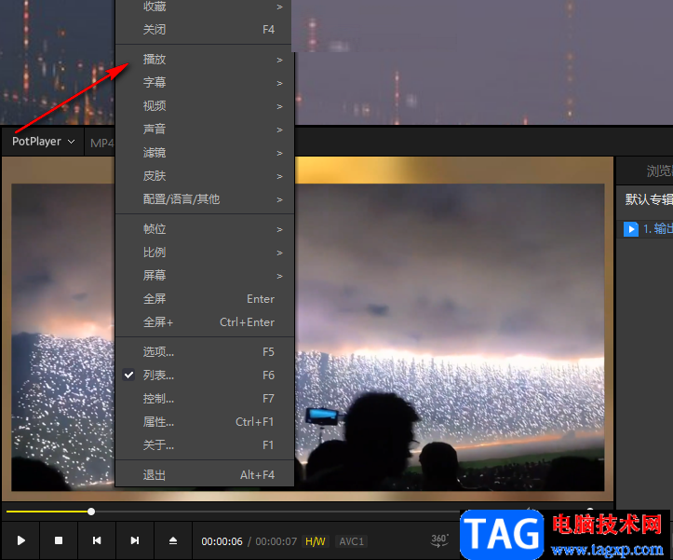Click the Play button
The width and height of the screenshot is (673, 560).
pyautogui.click(x=20, y=540)
